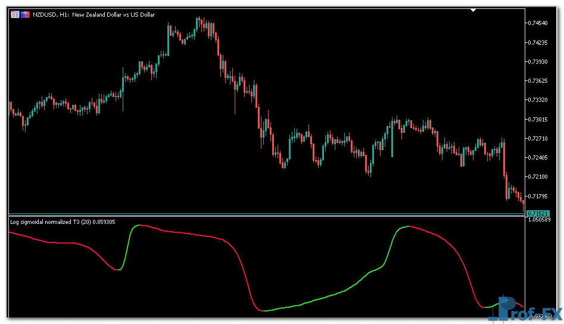Click the highest candlestick near 0.74540
Image resolution: width=564 pixels, height=324 pixels.
pos(198,24)
